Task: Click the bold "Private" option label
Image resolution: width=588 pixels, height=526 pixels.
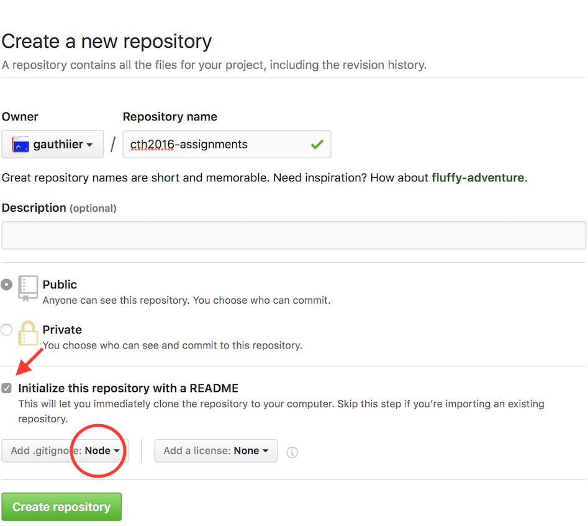Action: coord(62,330)
